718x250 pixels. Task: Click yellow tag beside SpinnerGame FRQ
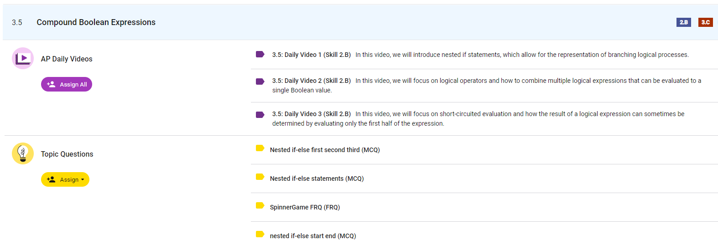pos(260,205)
